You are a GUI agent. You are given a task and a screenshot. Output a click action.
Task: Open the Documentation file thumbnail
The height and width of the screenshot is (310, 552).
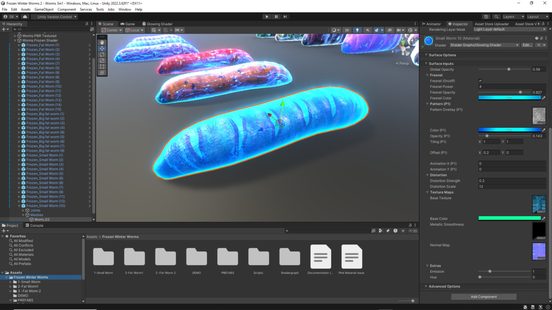point(321,256)
